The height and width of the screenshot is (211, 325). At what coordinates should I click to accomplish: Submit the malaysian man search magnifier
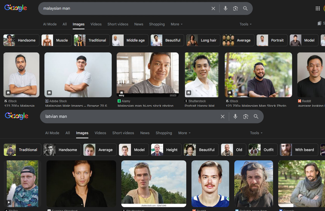[x=245, y=9]
